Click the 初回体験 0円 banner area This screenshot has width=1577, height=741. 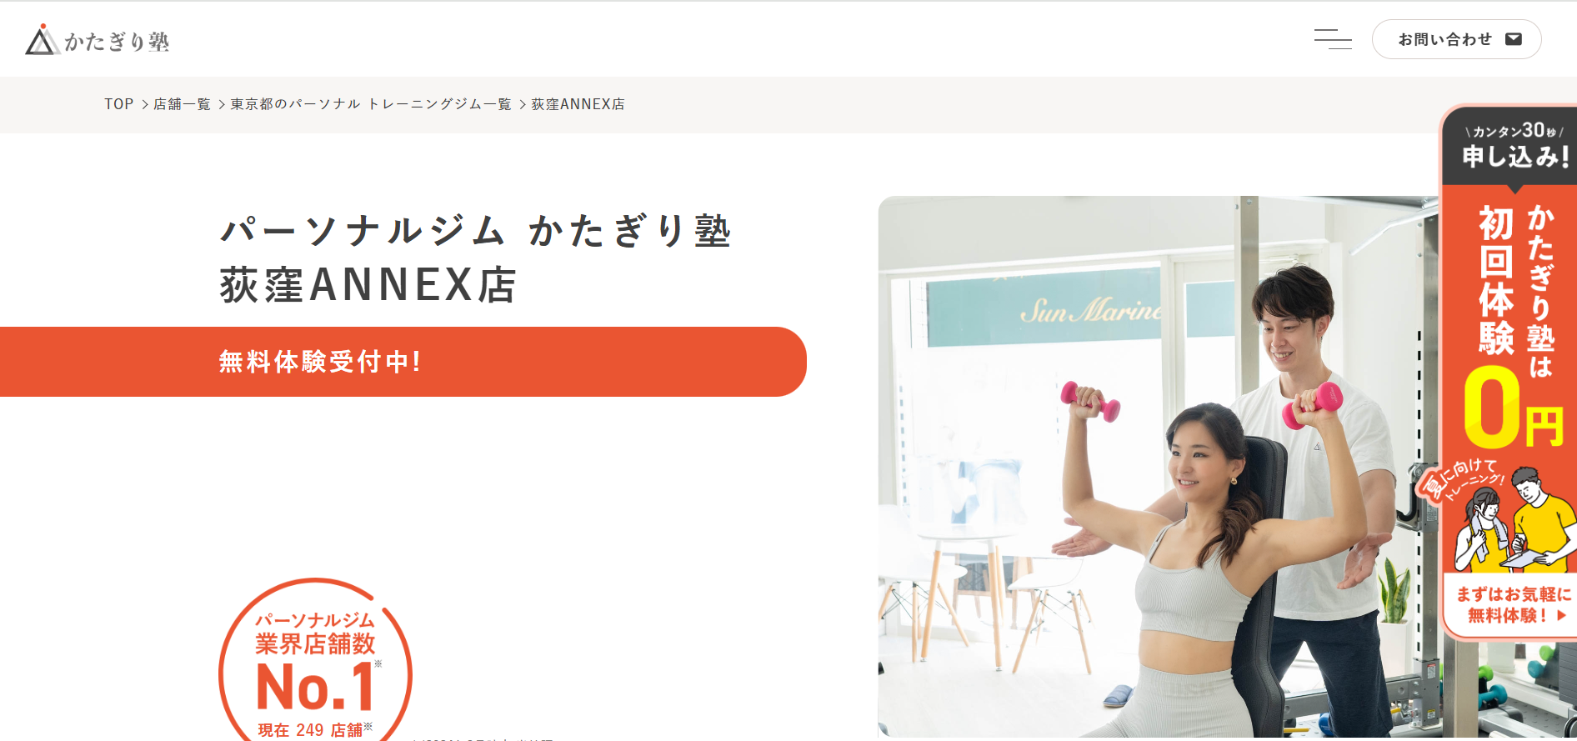pos(1513,325)
